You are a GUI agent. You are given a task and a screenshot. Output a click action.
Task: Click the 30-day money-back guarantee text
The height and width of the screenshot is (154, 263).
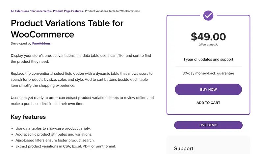click(208, 73)
